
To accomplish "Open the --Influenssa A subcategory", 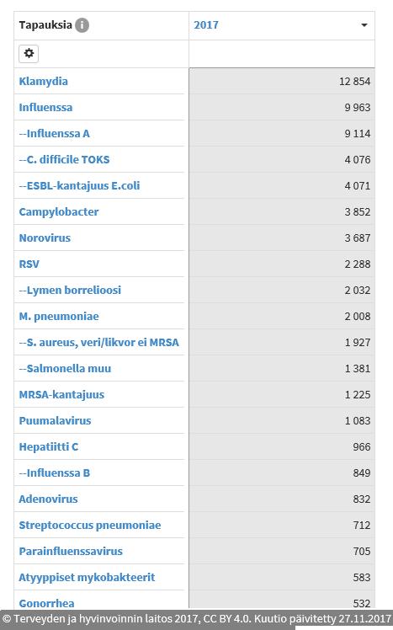I will (54, 133).
